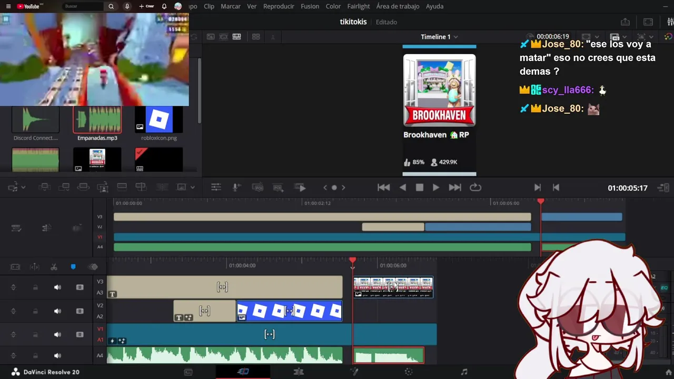Mute the A4 track audio speaker
The height and width of the screenshot is (379, 674).
[57, 356]
